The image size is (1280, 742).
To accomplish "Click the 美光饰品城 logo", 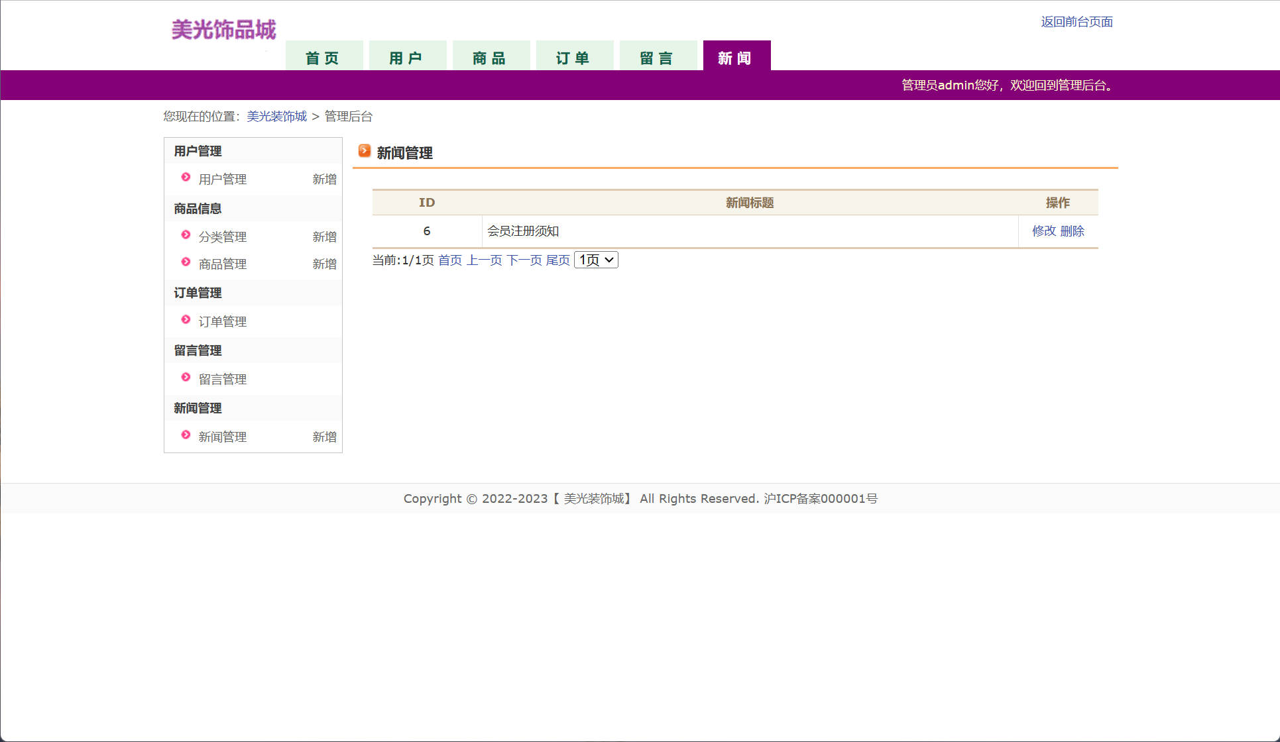I will pyautogui.click(x=223, y=30).
